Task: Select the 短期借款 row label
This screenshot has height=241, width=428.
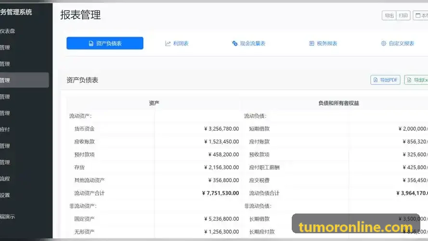Action: (259, 129)
